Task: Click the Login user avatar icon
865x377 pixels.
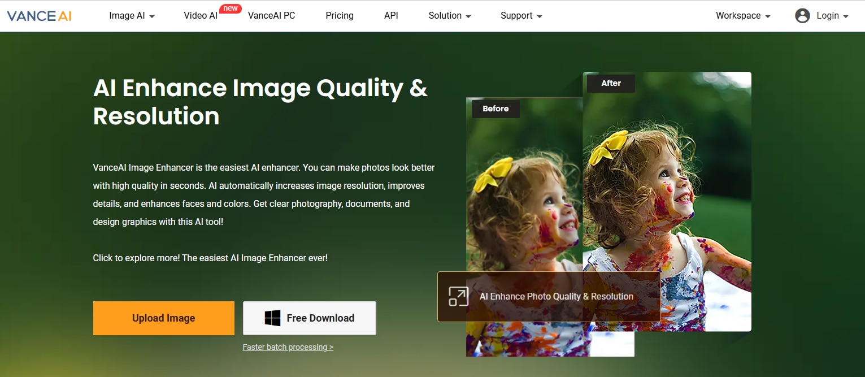Action: [x=802, y=16]
